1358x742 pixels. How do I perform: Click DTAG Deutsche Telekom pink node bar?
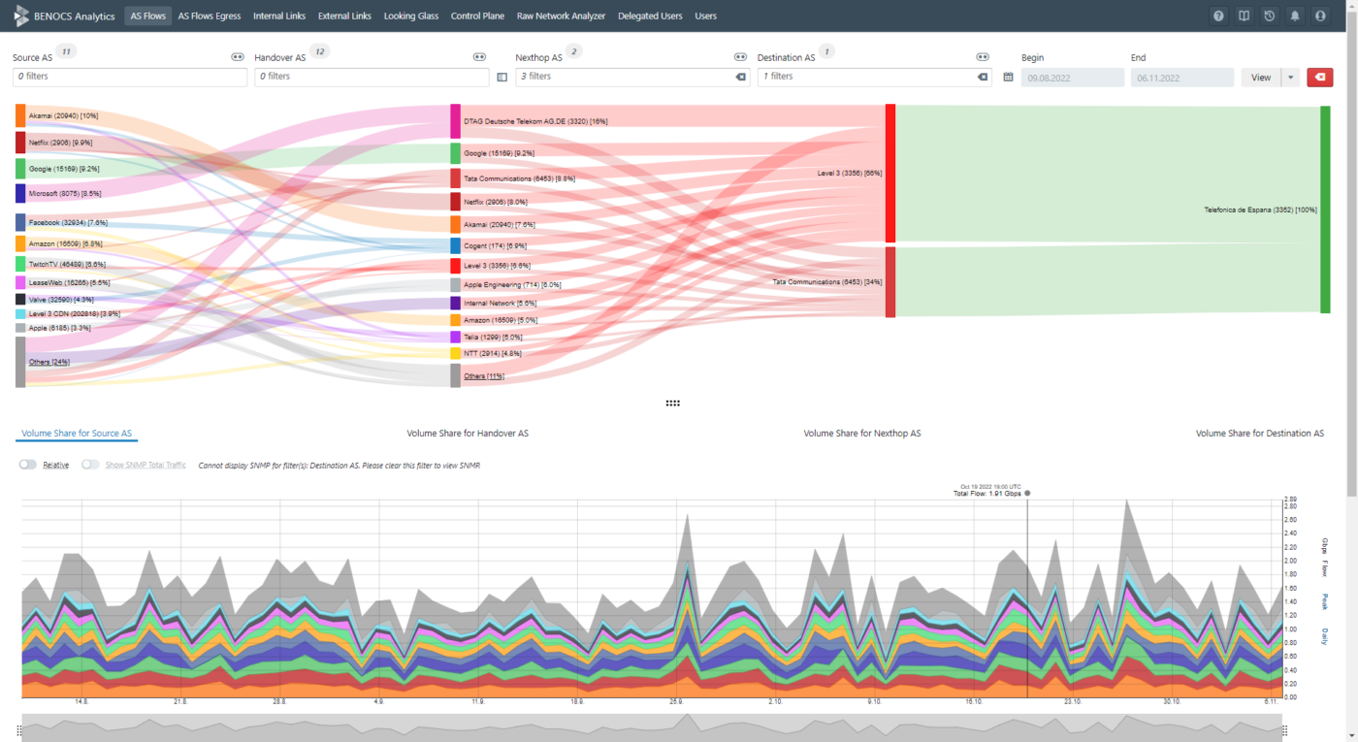456,121
